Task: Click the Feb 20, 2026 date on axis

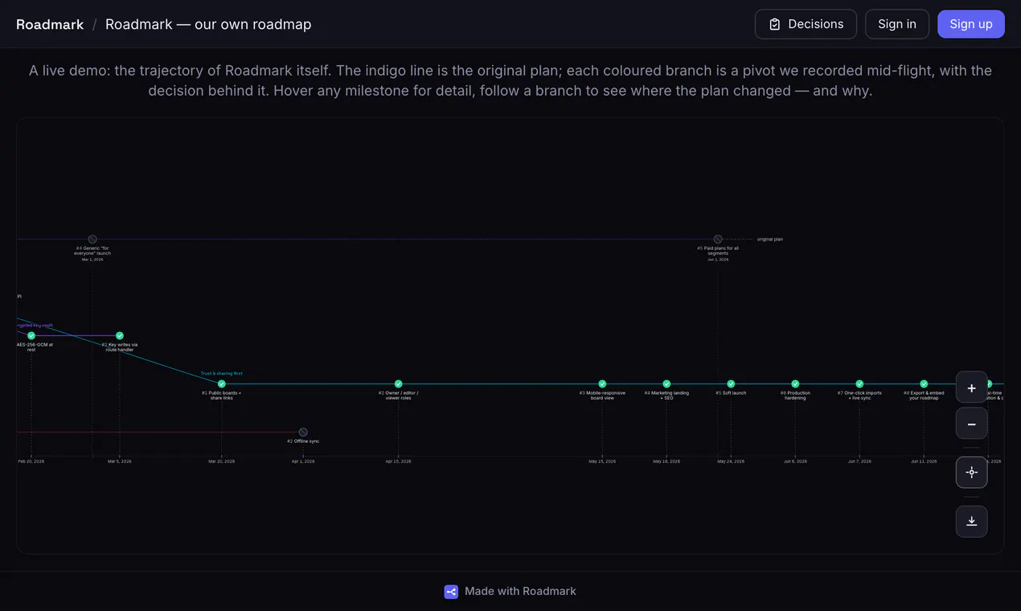Action: (x=31, y=461)
